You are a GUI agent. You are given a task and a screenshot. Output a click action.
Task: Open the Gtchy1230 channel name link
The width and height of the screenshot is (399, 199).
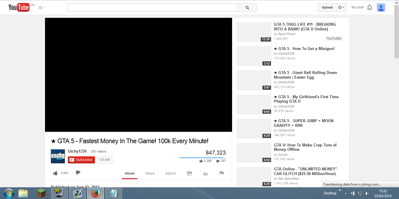77,151
